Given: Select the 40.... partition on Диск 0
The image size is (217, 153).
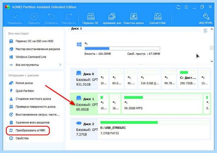Looking at the screenshot, I should click(131, 79).
